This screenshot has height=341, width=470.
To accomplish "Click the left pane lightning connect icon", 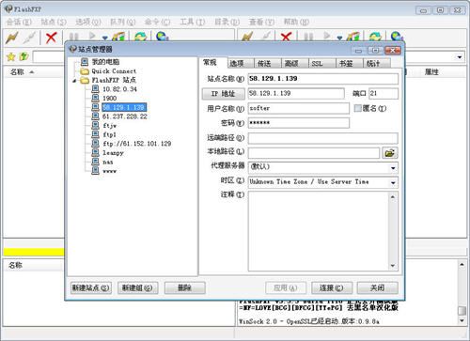I will coord(12,38).
